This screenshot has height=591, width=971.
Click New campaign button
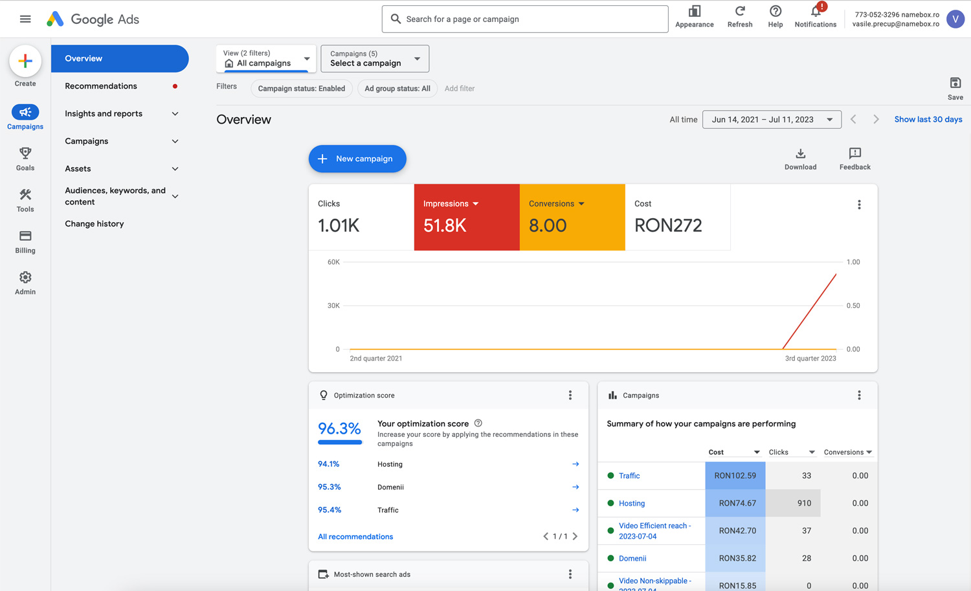tap(357, 159)
